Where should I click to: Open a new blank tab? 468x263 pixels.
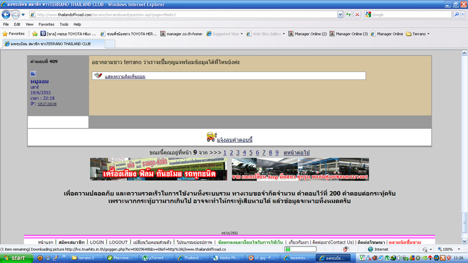[x=110, y=44]
